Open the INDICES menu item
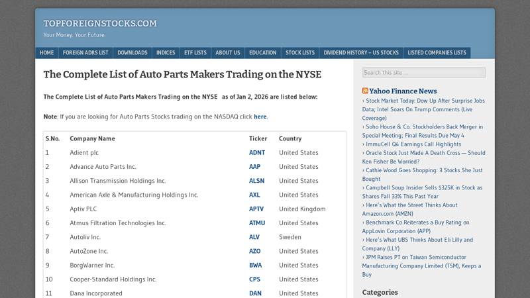This screenshot has width=530, height=298. 166,53
